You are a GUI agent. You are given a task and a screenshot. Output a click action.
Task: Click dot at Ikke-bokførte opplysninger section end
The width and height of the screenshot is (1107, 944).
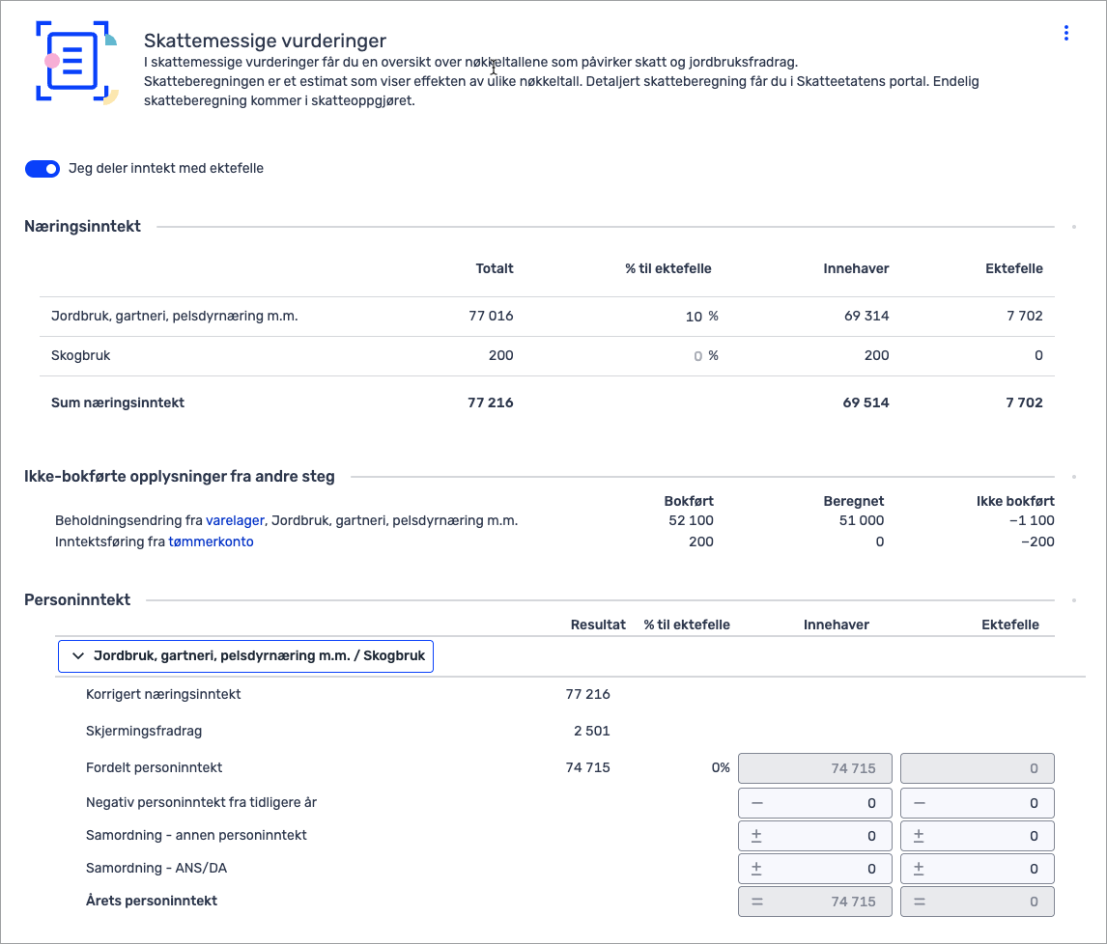1073,477
